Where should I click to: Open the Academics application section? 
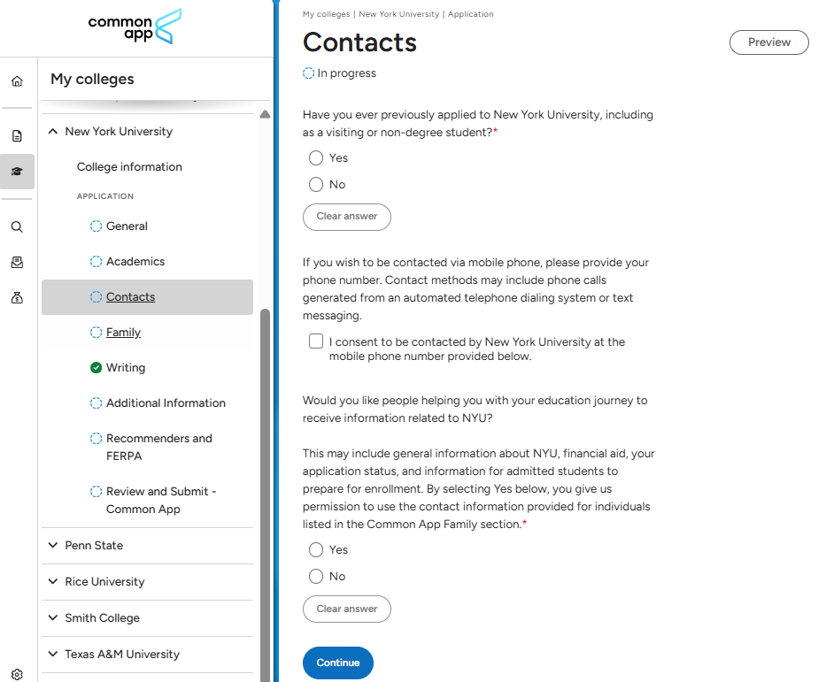[135, 262]
